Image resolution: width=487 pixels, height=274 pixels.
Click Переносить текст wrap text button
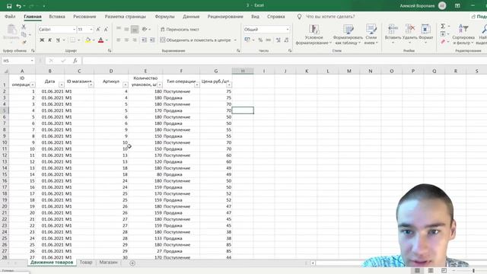pyautogui.click(x=180, y=29)
